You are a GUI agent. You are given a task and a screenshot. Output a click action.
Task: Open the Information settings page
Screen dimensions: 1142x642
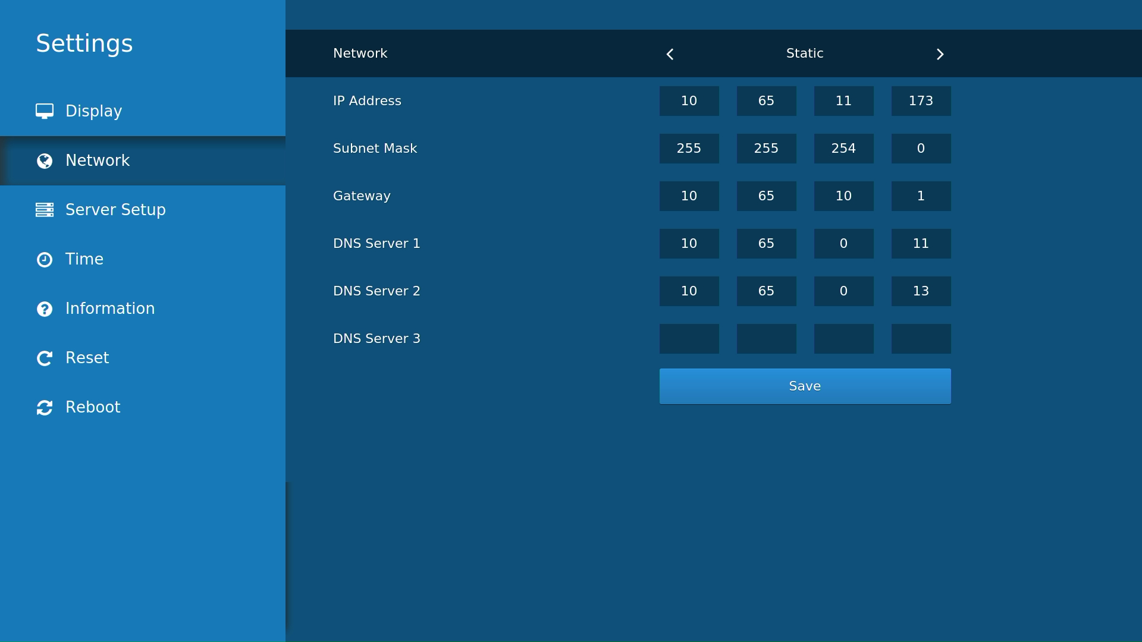[x=109, y=309]
